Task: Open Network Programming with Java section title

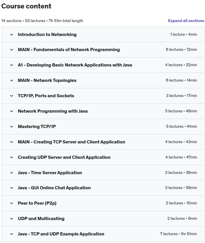Action: click(x=53, y=111)
